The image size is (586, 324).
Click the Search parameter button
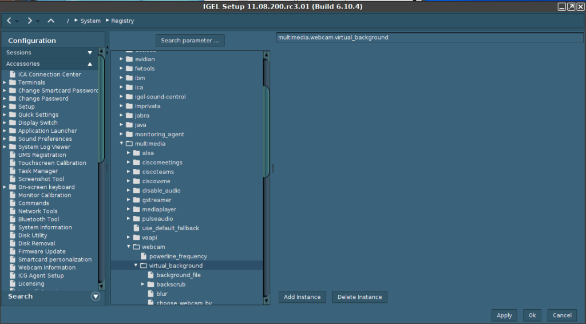click(x=190, y=41)
